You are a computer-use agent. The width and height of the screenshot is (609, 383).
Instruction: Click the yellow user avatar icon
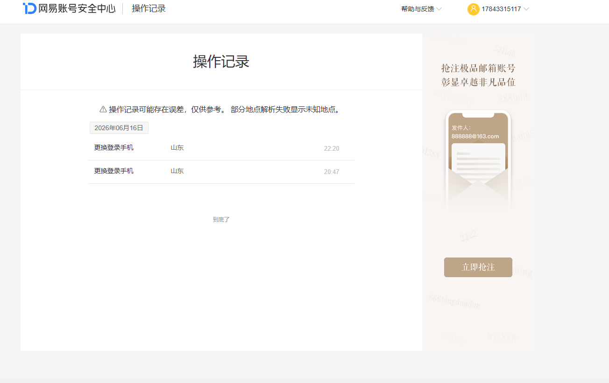tap(473, 9)
